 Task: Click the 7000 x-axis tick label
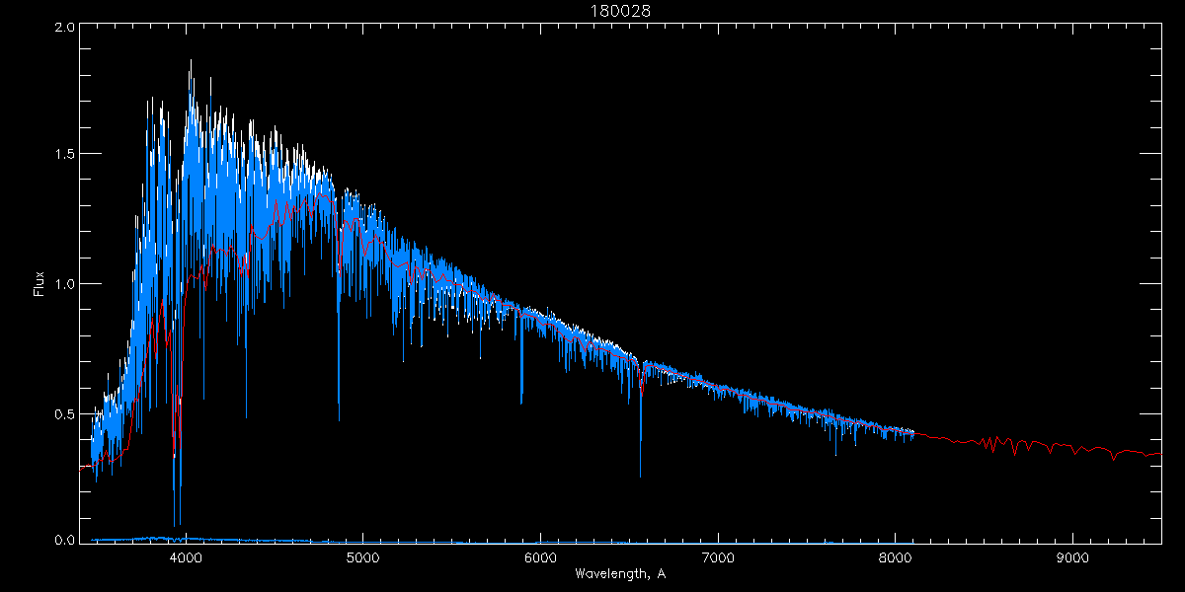point(718,556)
